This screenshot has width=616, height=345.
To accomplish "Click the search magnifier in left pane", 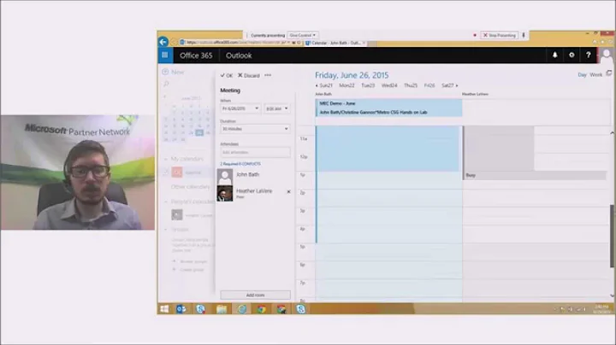I will [166, 84].
